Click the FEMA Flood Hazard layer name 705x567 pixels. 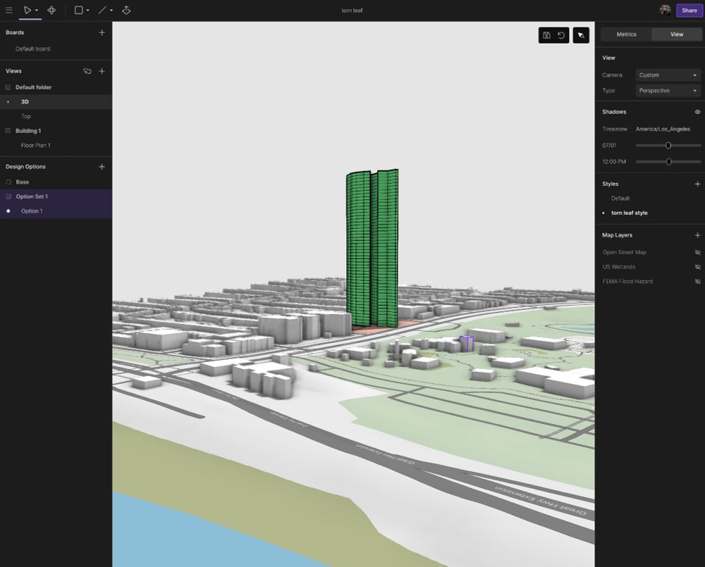(x=627, y=281)
